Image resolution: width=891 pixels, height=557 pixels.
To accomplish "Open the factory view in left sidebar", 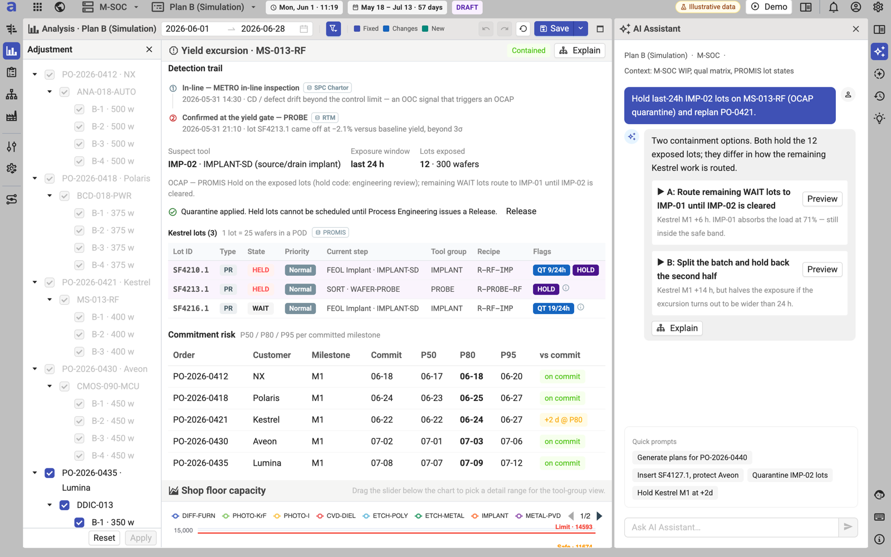I will coord(11,116).
